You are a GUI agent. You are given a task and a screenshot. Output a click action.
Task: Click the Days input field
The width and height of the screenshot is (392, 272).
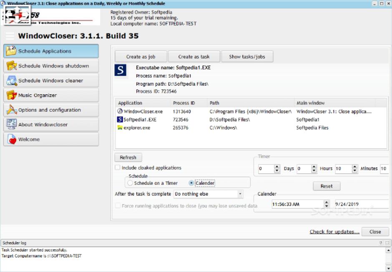point(266,169)
